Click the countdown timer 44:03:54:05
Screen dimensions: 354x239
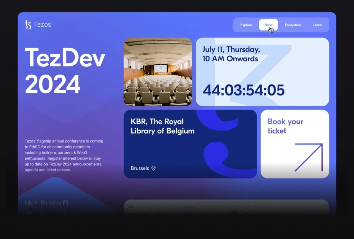pyautogui.click(x=244, y=90)
